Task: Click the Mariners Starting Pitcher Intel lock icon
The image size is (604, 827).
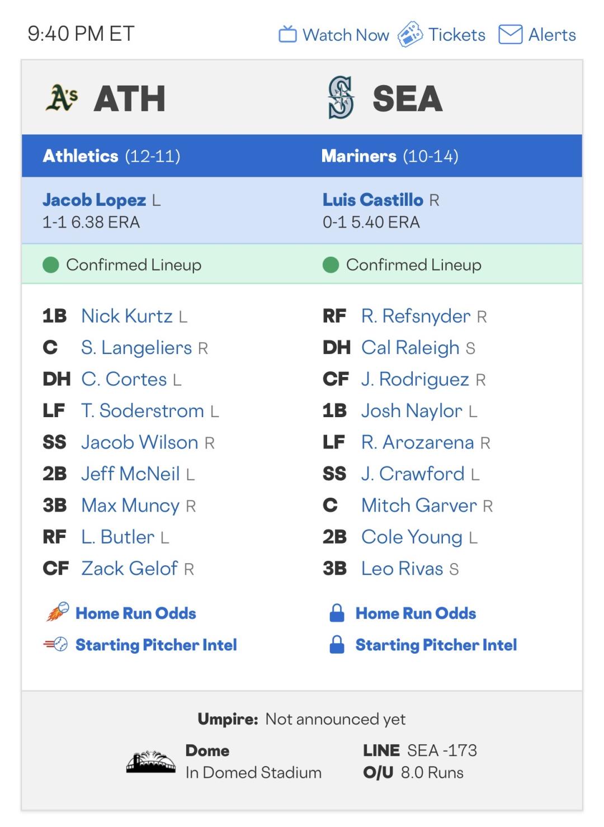Action: click(x=337, y=645)
